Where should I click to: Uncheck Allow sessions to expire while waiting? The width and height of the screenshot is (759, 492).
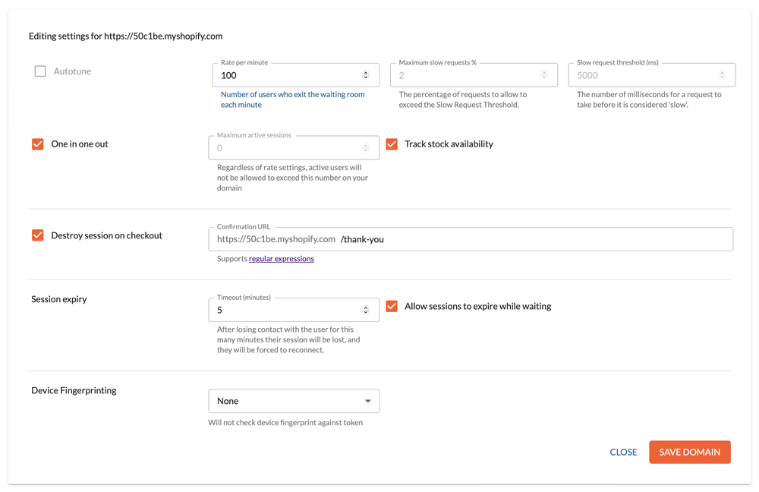[392, 306]
